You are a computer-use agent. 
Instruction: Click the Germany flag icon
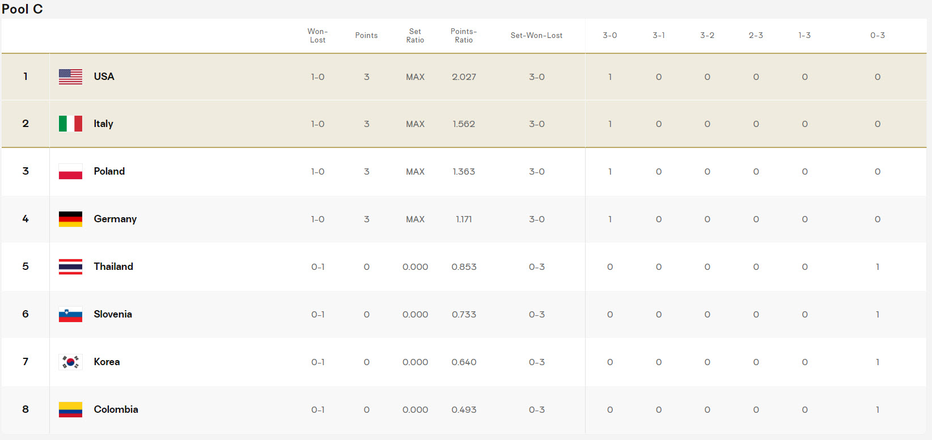point(70,219)
